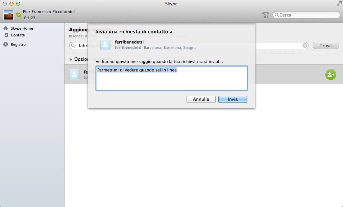This screenshot has height=207, width=343.
Task: Click the Trova button
Action: [x=325, y=46]
